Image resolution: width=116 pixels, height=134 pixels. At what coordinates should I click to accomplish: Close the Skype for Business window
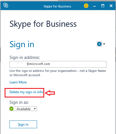[111, 6]
